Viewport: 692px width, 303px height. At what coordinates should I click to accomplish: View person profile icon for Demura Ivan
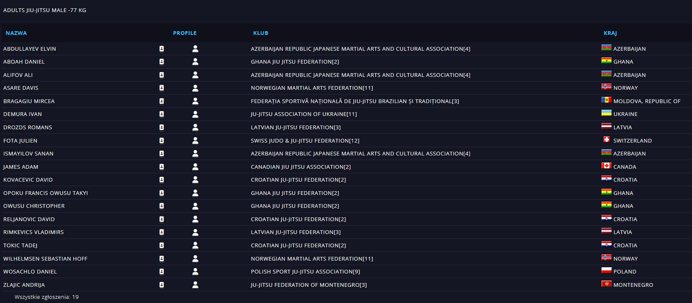[x=195, y=114]
